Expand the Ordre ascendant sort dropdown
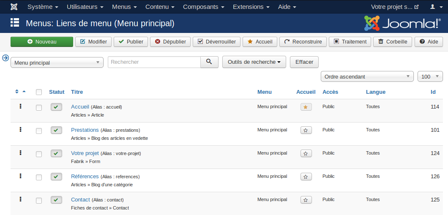Viewport: 448px width, 215px height. click(x=367, y=76)
